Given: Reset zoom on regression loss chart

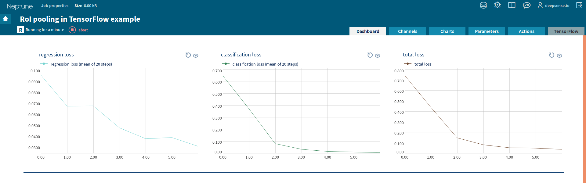Looking at the screenshot, I should click(x=188, y=55).
